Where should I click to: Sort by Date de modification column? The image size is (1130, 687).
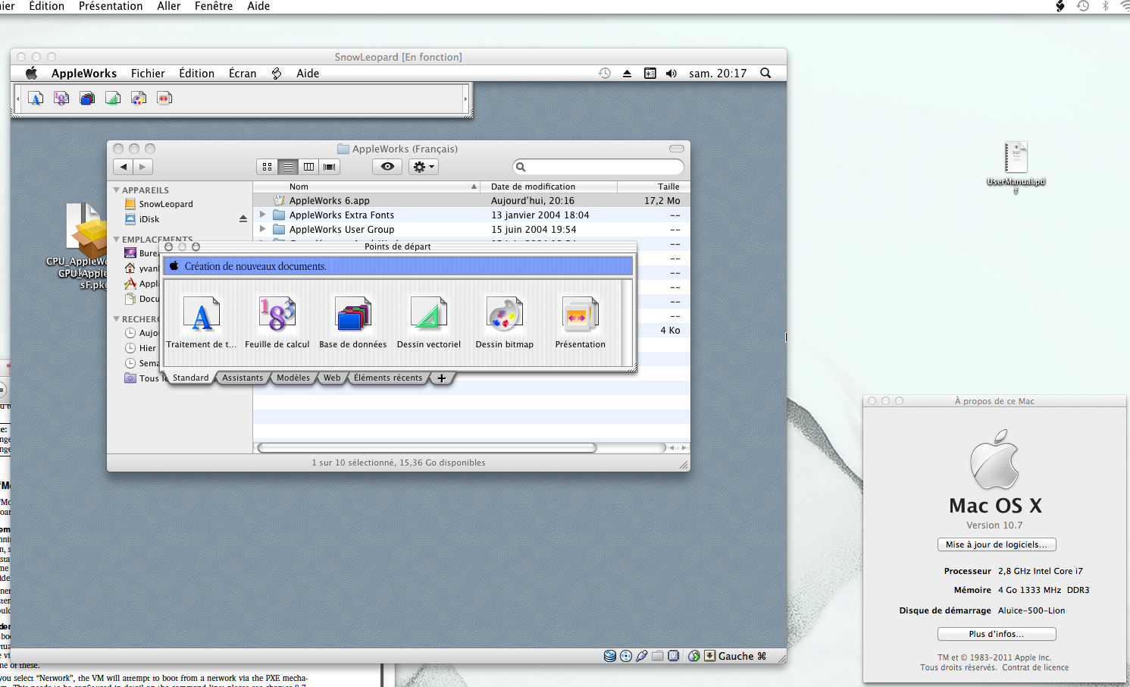pos(549,187)
